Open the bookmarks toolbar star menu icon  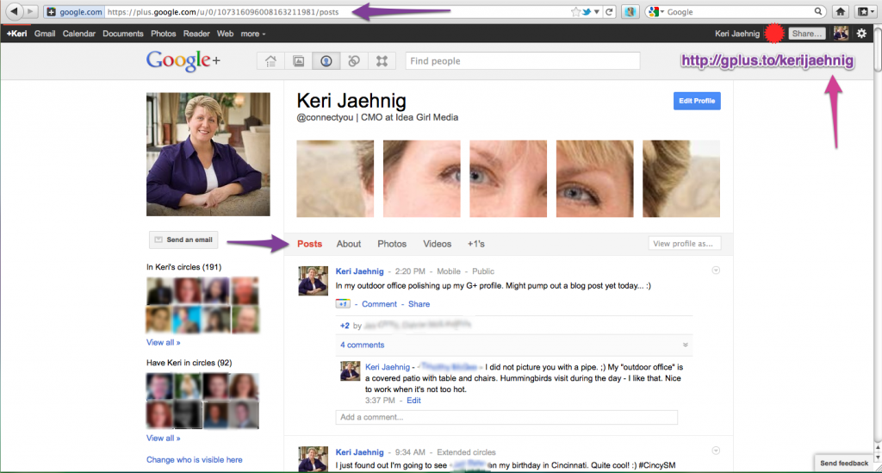pos(864,12)
